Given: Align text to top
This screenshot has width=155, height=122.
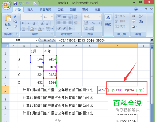Looking at the screenshot, I should [59, 16].
